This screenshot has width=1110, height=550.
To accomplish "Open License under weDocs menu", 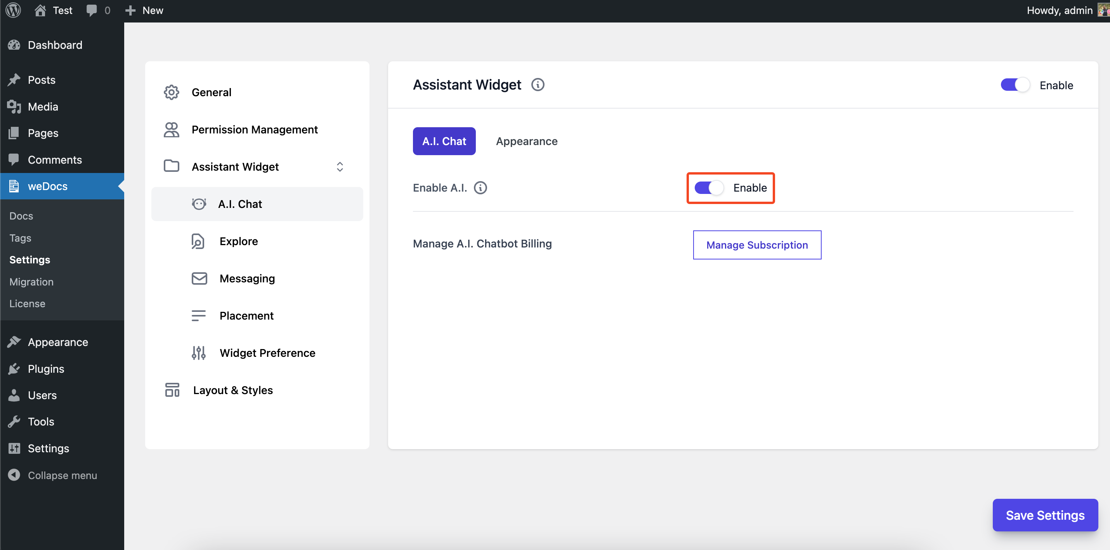I will click(x=27, y=304).
